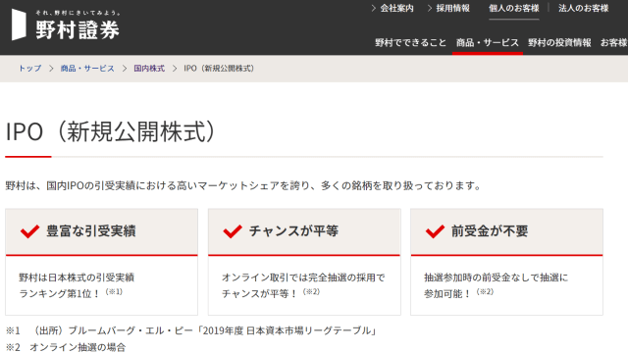Switch to 法人のお客様 tab
628x353 pixels.
point(584,8)
